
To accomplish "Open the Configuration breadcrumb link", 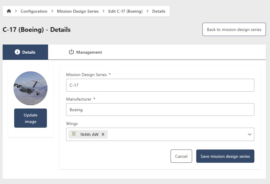I will coord(34,11).
